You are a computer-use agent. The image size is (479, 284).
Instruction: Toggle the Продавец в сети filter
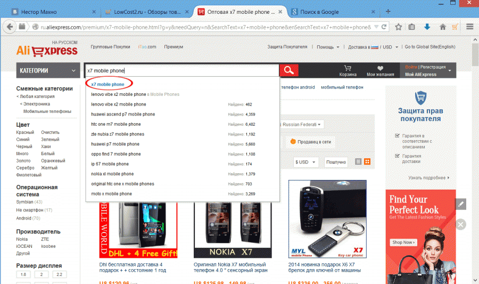coord(311,142)
